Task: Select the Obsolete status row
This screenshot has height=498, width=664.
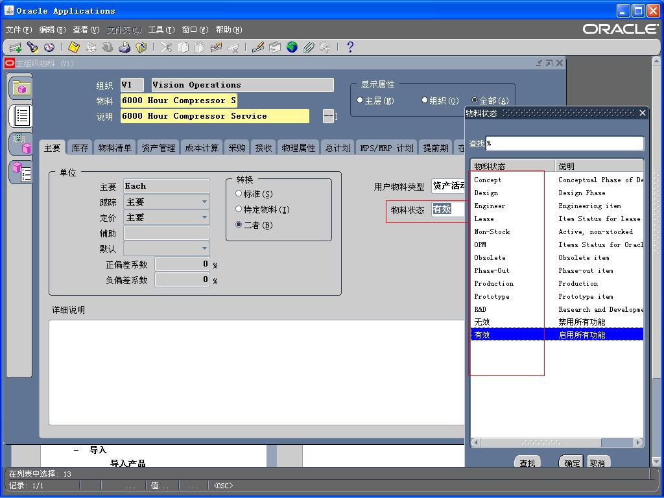Action: [557, 257]
